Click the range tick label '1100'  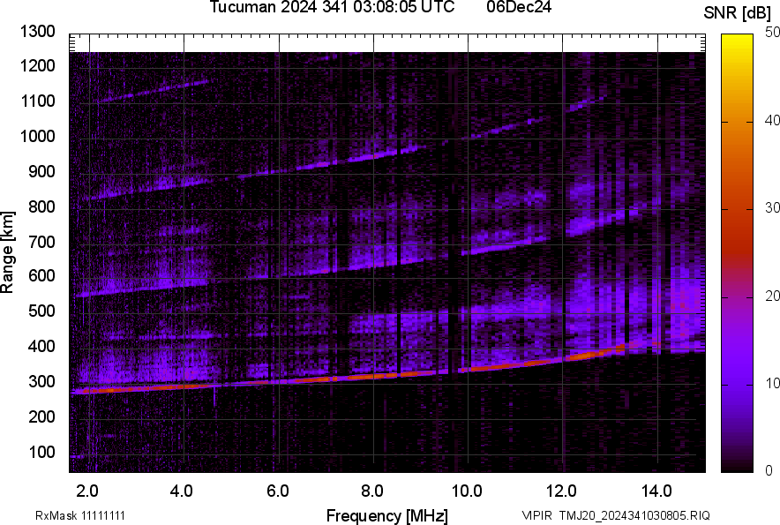coord(37,101)
